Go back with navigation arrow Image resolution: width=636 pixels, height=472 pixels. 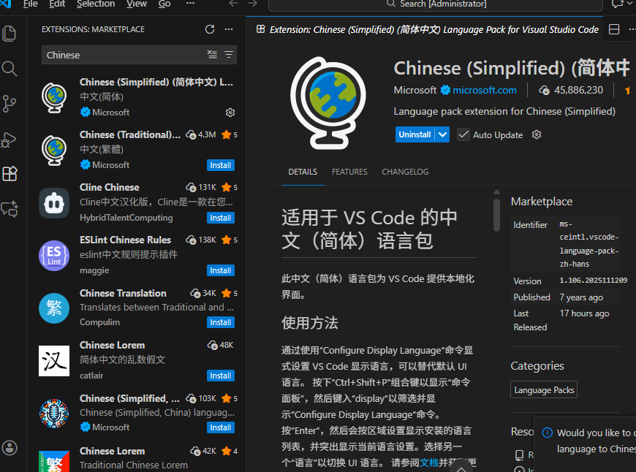coord(233,4)
